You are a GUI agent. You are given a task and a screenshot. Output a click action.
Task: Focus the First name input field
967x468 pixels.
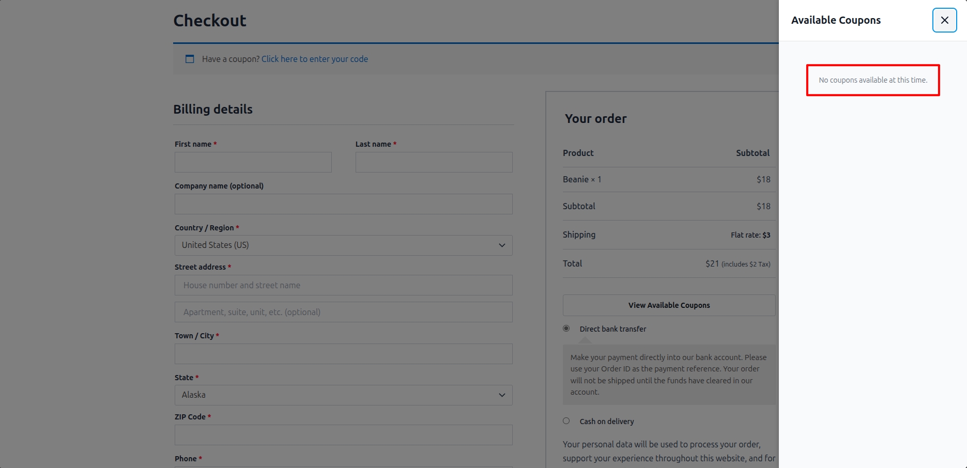pos(253,162)
